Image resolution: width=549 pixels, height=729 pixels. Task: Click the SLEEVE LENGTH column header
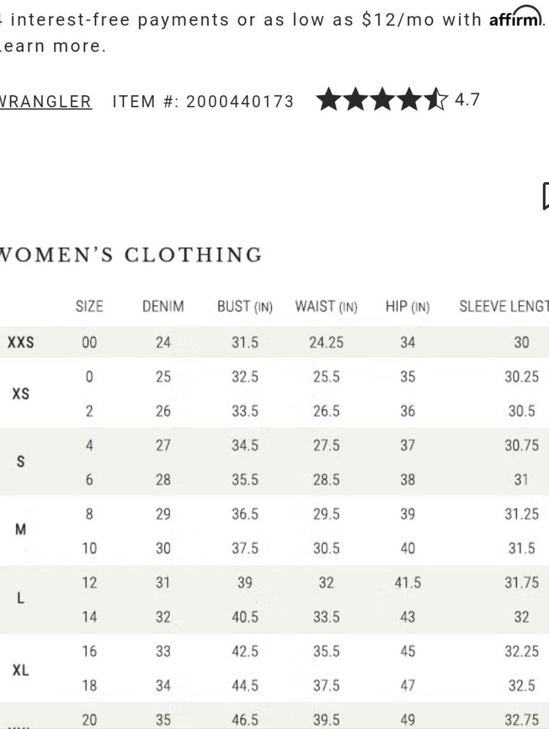tap(504, 306)
